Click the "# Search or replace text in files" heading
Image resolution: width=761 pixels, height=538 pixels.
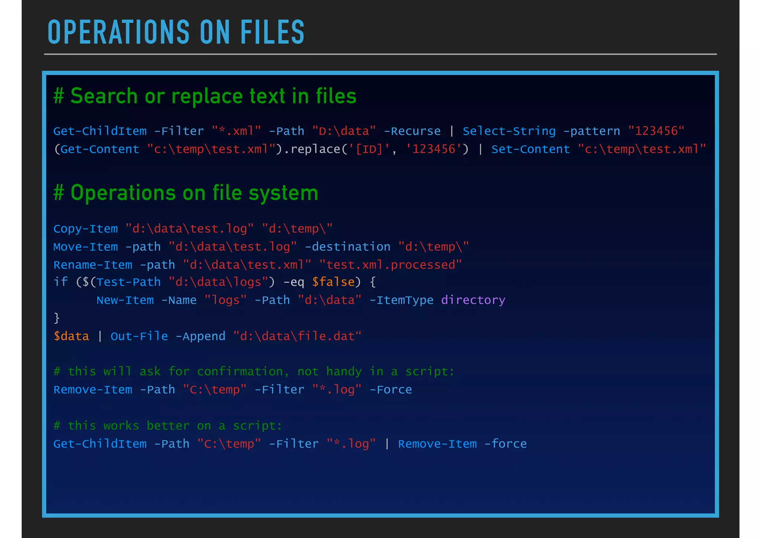(x=205, y=96)
